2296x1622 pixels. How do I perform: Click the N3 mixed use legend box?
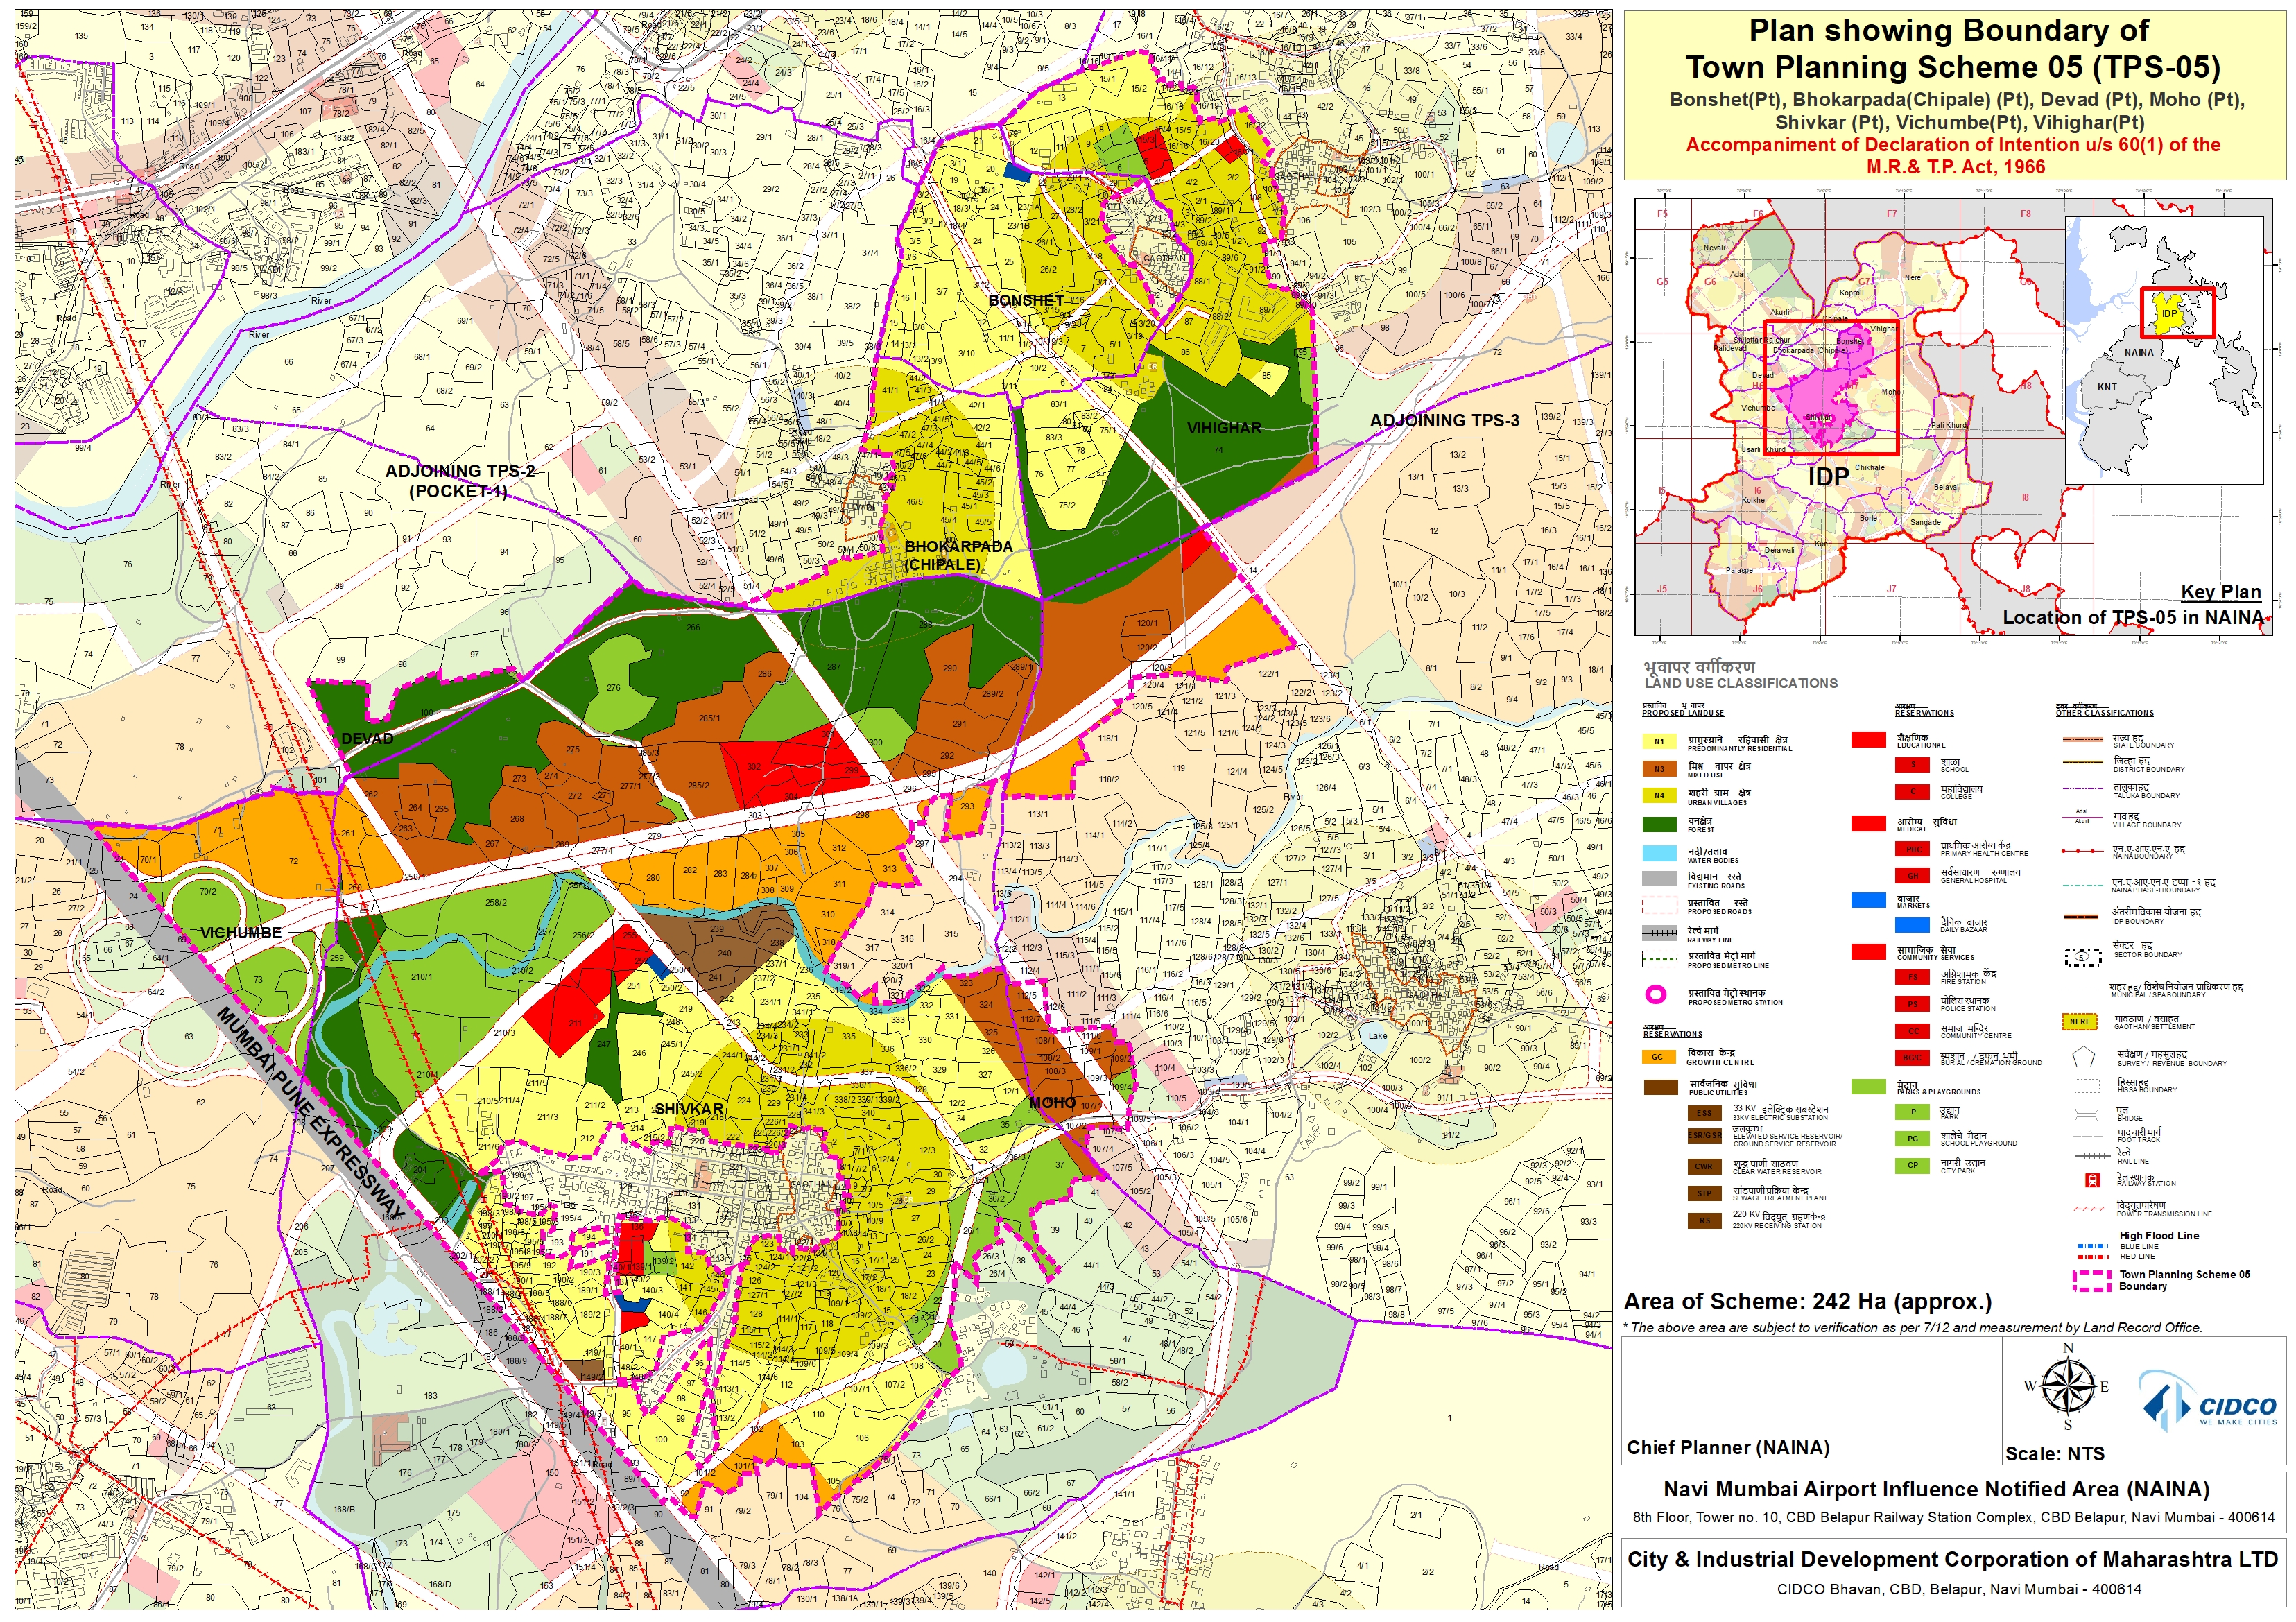(x=1659, y=769)
